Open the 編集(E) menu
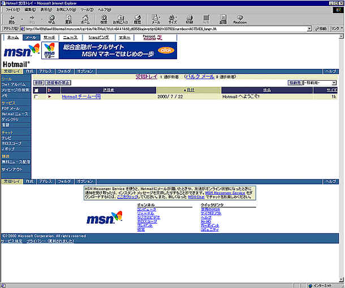 30,10
